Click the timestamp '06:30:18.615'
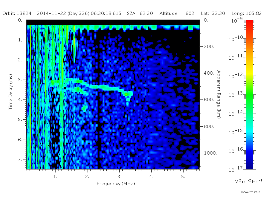This screenshot has width=266, height=199. tap(106, 13)
